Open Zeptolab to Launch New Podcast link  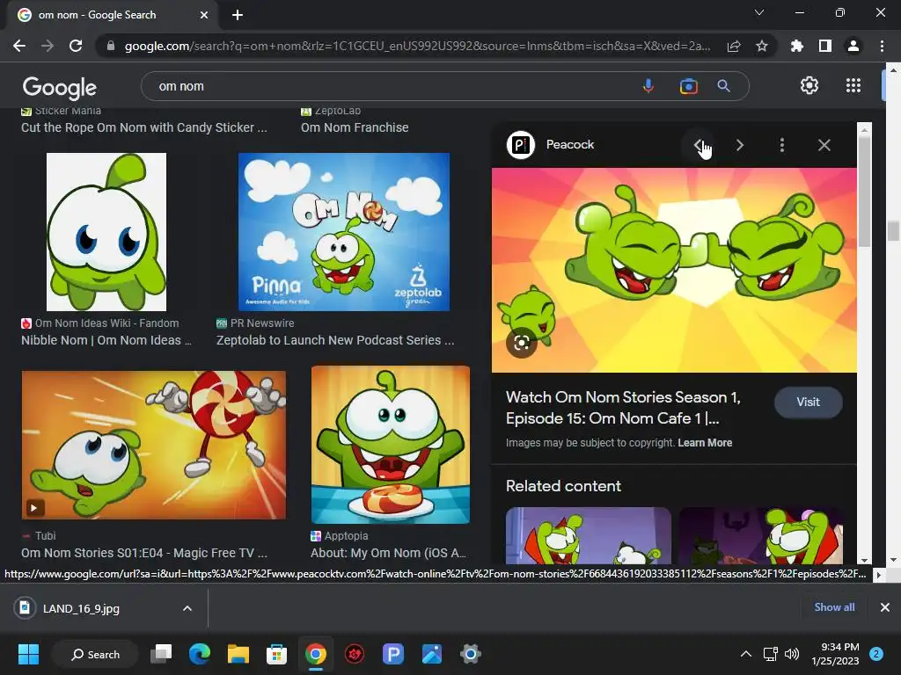(x=335, y=340)
